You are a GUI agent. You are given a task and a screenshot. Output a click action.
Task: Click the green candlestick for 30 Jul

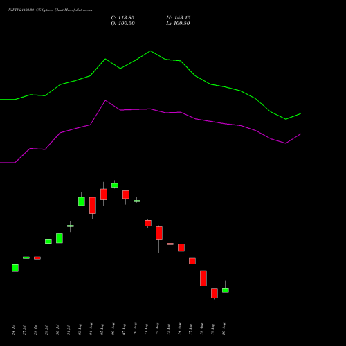60,238
